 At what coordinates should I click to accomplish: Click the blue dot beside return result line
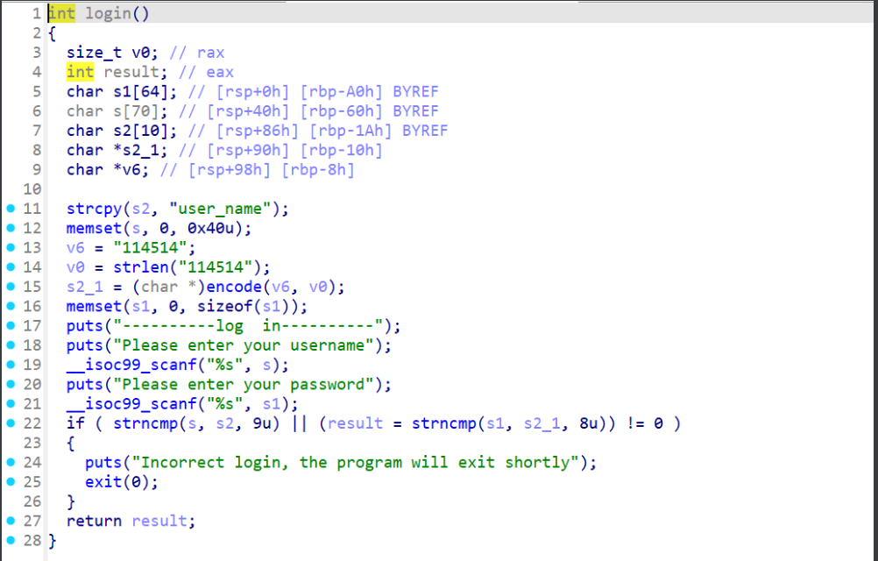(x=10, y=521)
